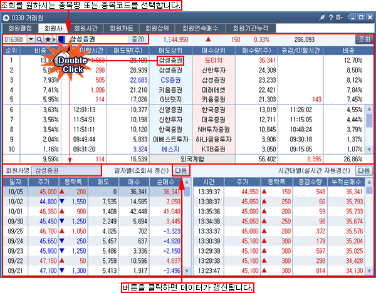Click the member ranking list scrollbar thumb

click(369, 120)
